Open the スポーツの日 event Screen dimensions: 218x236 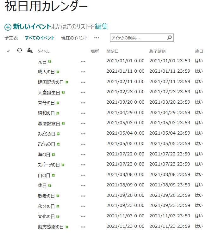point(49,165)
